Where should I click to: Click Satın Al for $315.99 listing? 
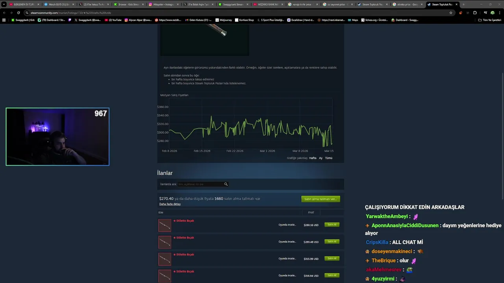click(332, 259)
